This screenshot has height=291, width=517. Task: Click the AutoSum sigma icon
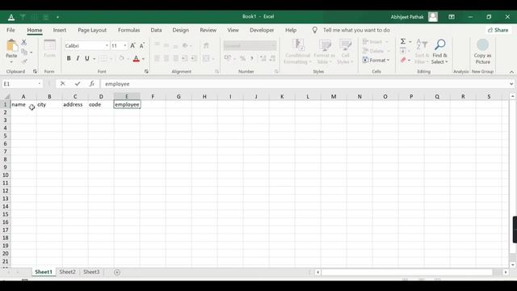coord(403,41)
